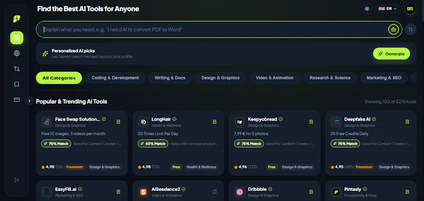Viewport: 424px width, 201px height.
Task: Click the 40% Match badge on LongHair
Action: point(153,143)
